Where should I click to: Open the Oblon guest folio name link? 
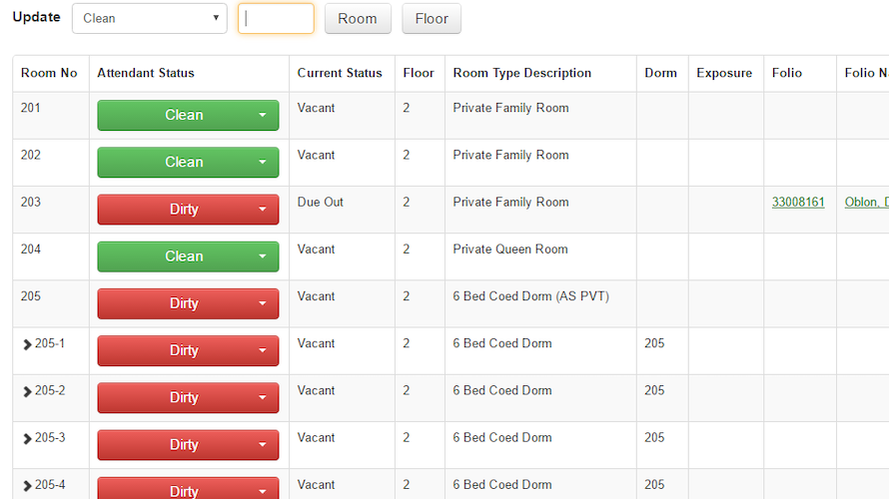coord(866,203)
